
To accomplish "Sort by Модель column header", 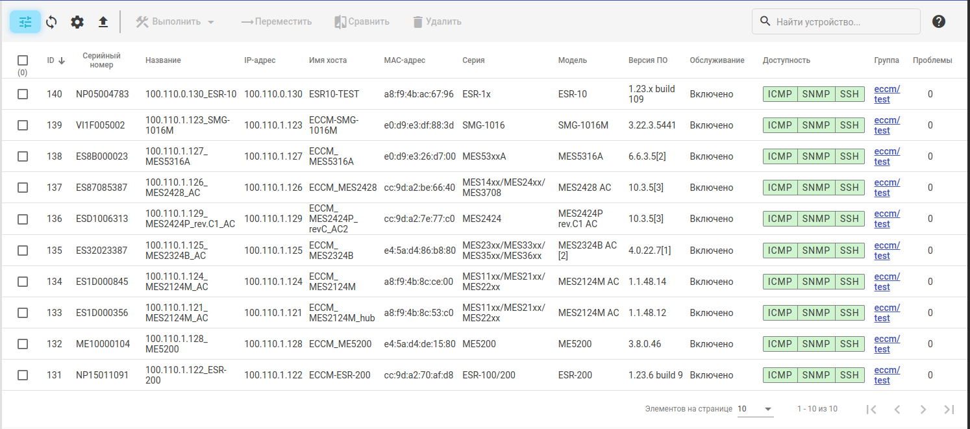I will click(573, 60).
